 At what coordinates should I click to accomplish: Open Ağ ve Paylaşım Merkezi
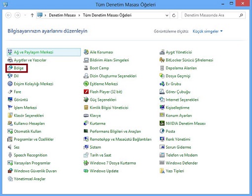tap(44, 52)
